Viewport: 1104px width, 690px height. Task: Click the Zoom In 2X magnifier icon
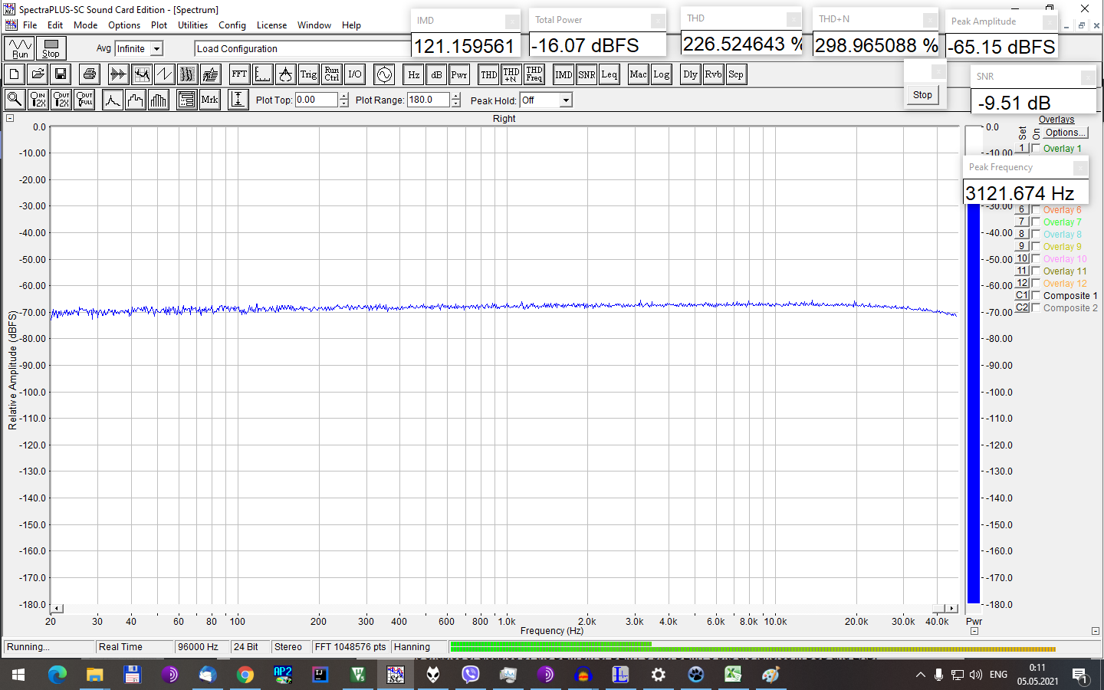point(38,100)
